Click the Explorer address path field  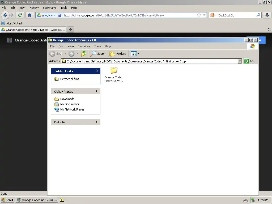click(x=150, y=61)
